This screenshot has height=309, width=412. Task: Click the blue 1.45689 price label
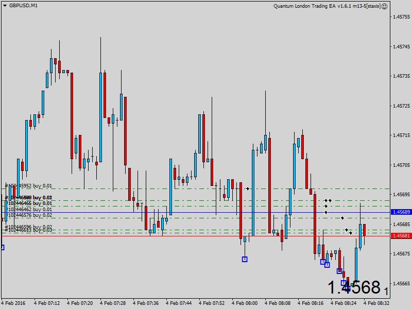pyautogui.click(x=401, y=212)
